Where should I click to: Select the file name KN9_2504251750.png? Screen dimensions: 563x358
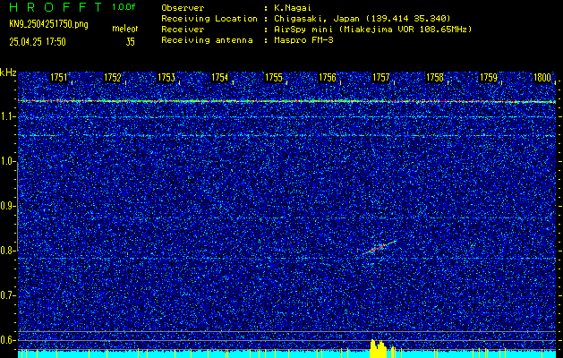point(48,24)
